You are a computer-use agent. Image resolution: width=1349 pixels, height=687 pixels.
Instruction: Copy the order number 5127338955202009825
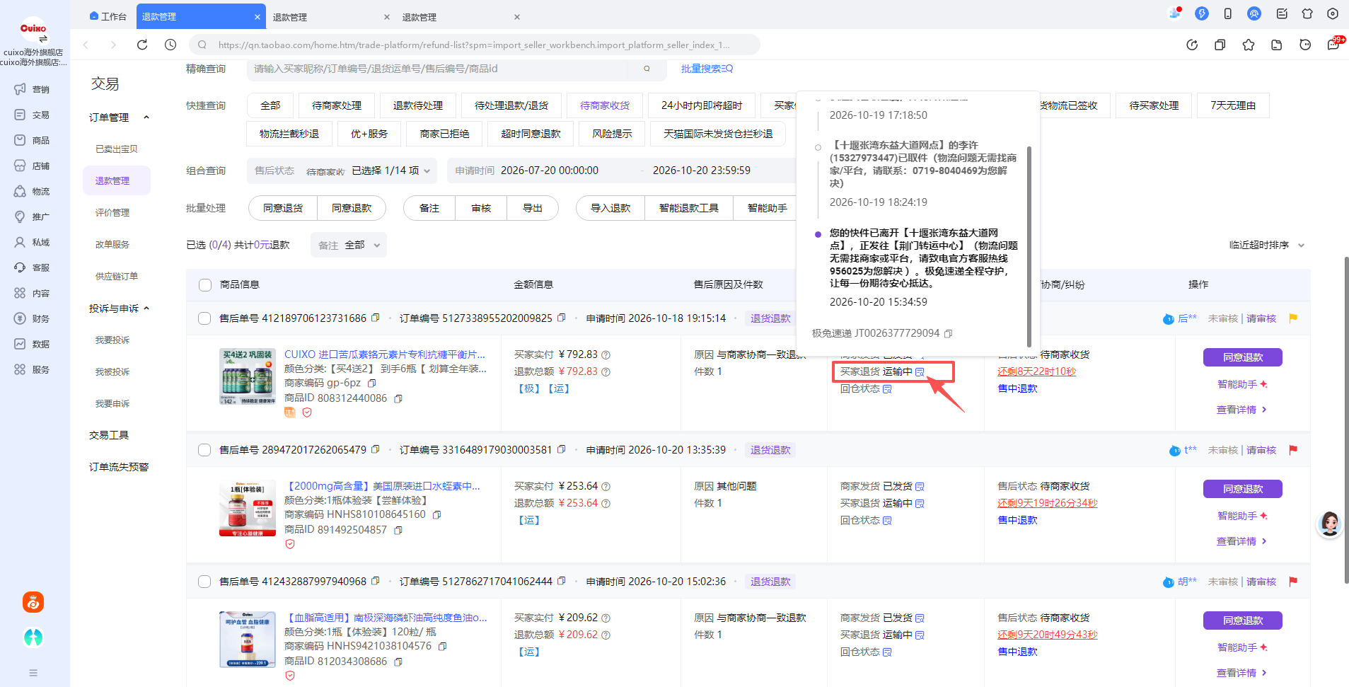[x=562, y=318]
